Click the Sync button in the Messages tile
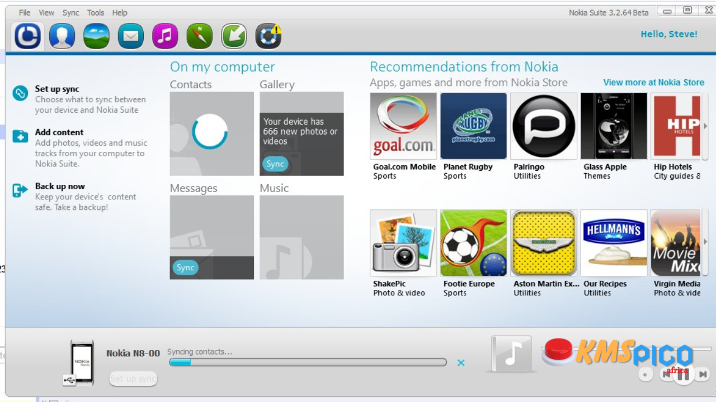The image size is (716, 402). 185,267
